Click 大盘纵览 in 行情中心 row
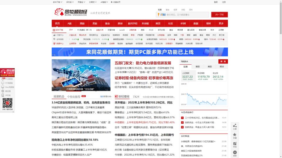Viewport: 282px width, 158px height. 73,35
